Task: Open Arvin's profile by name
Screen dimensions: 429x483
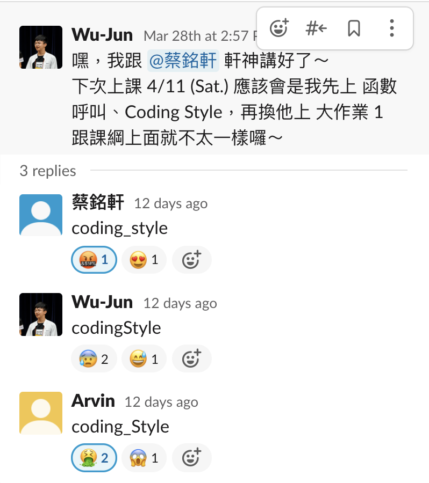Action: tap(93, 401)
